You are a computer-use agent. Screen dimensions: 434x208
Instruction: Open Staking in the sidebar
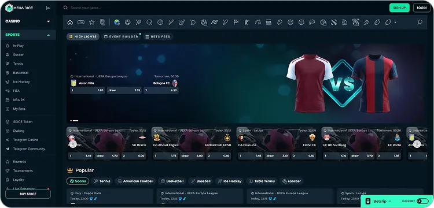click(19, 131)
